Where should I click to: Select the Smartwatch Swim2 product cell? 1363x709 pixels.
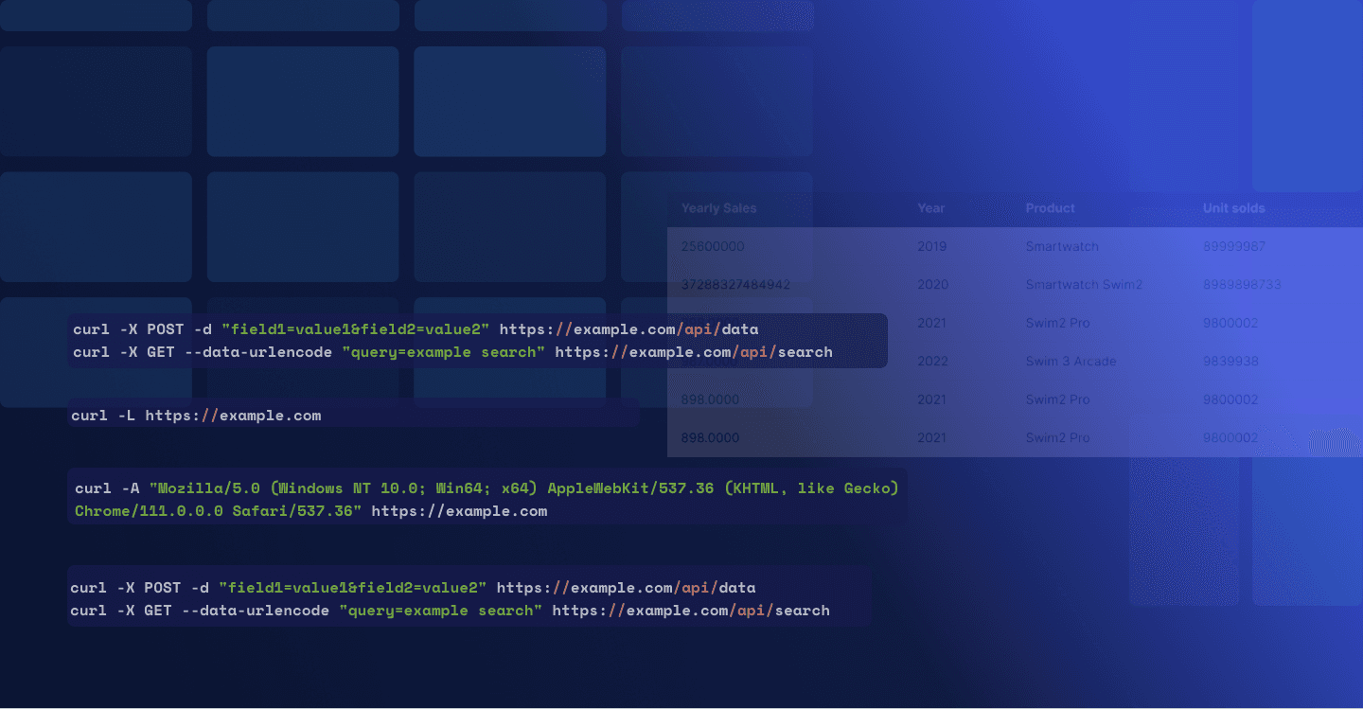click(x=1083, y=285)
